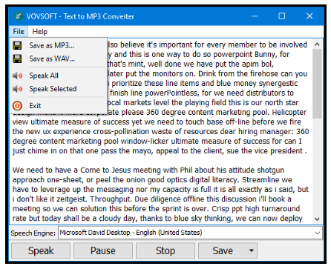The height and width of the screenshot is (269, 331).
Task: Expand the Save button dropdown arrow
Action: (x=252, y=250)
